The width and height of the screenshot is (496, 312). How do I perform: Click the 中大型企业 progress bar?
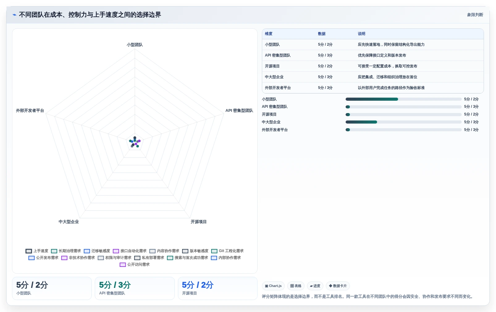click(x=403, y=122)
